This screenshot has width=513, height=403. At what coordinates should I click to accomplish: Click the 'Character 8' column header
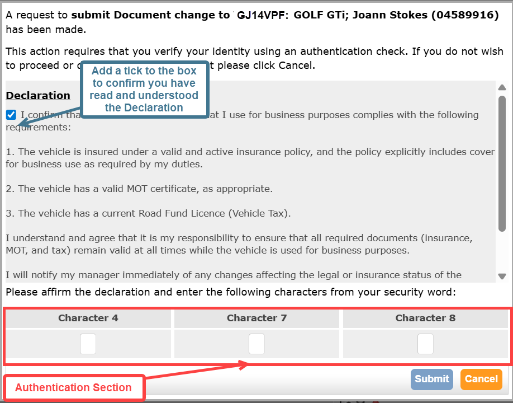pyautogui.click(x=425, y=318)
